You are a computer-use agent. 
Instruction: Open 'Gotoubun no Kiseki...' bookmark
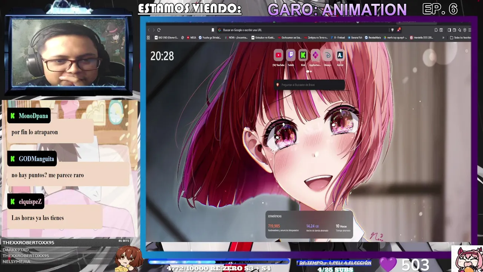pos(263,37)
